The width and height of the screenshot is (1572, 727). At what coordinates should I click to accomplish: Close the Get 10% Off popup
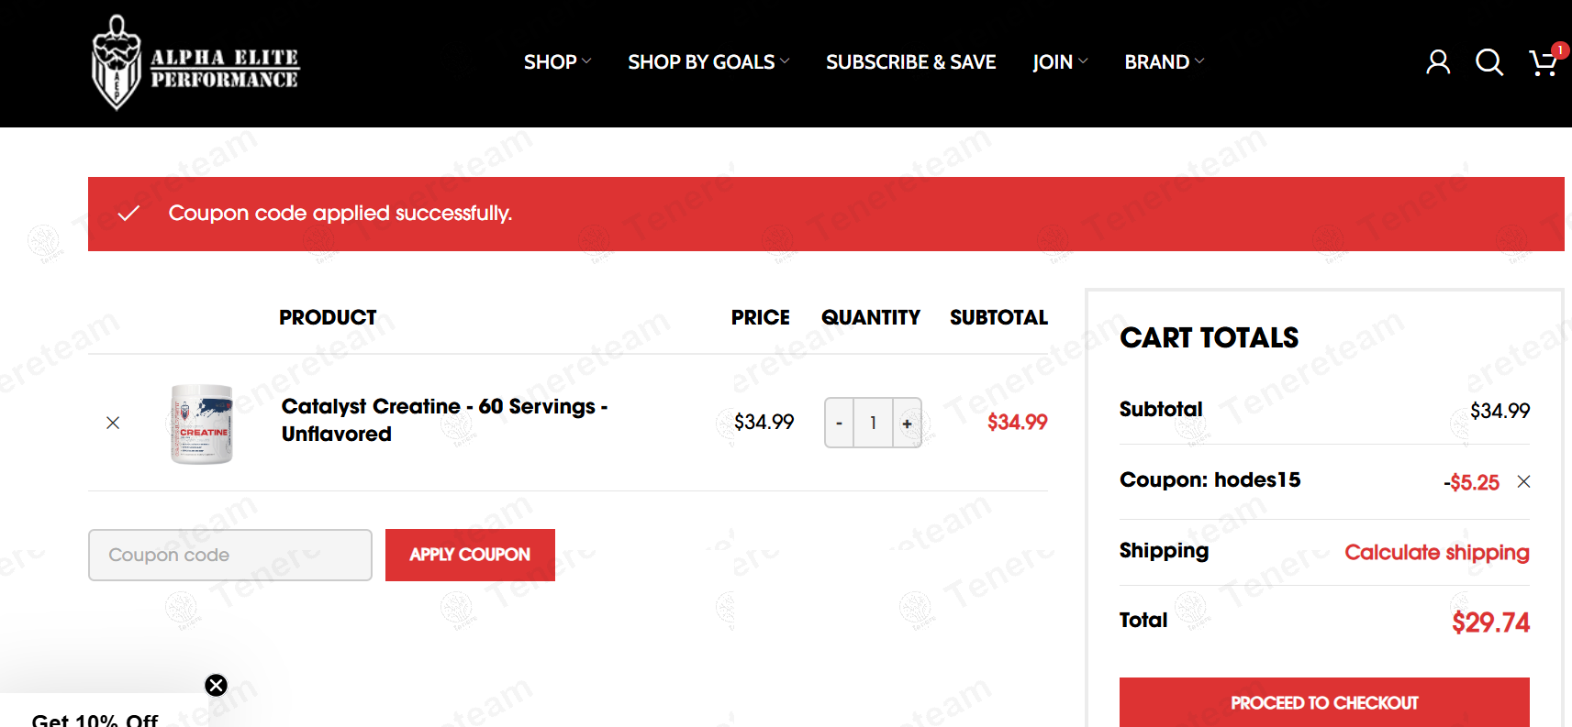pos(217,685)
